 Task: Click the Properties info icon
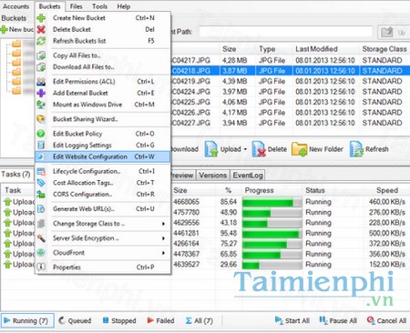(41, 267)
